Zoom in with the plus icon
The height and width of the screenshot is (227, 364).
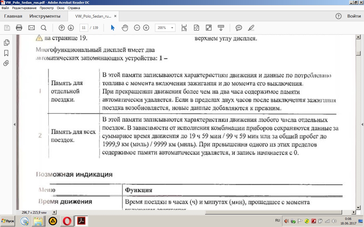[x=146, y=28]
